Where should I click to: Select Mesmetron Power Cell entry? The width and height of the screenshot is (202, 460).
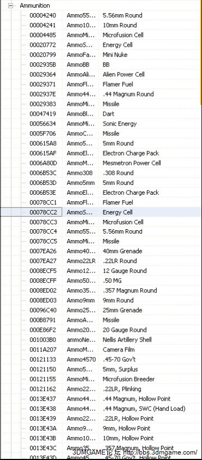(x=132, y=163)
